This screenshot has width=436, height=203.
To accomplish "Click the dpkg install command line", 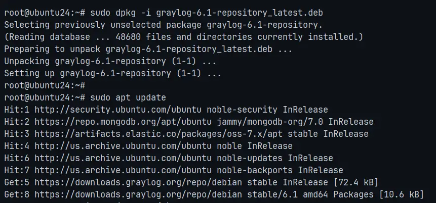I will point(164,13).
